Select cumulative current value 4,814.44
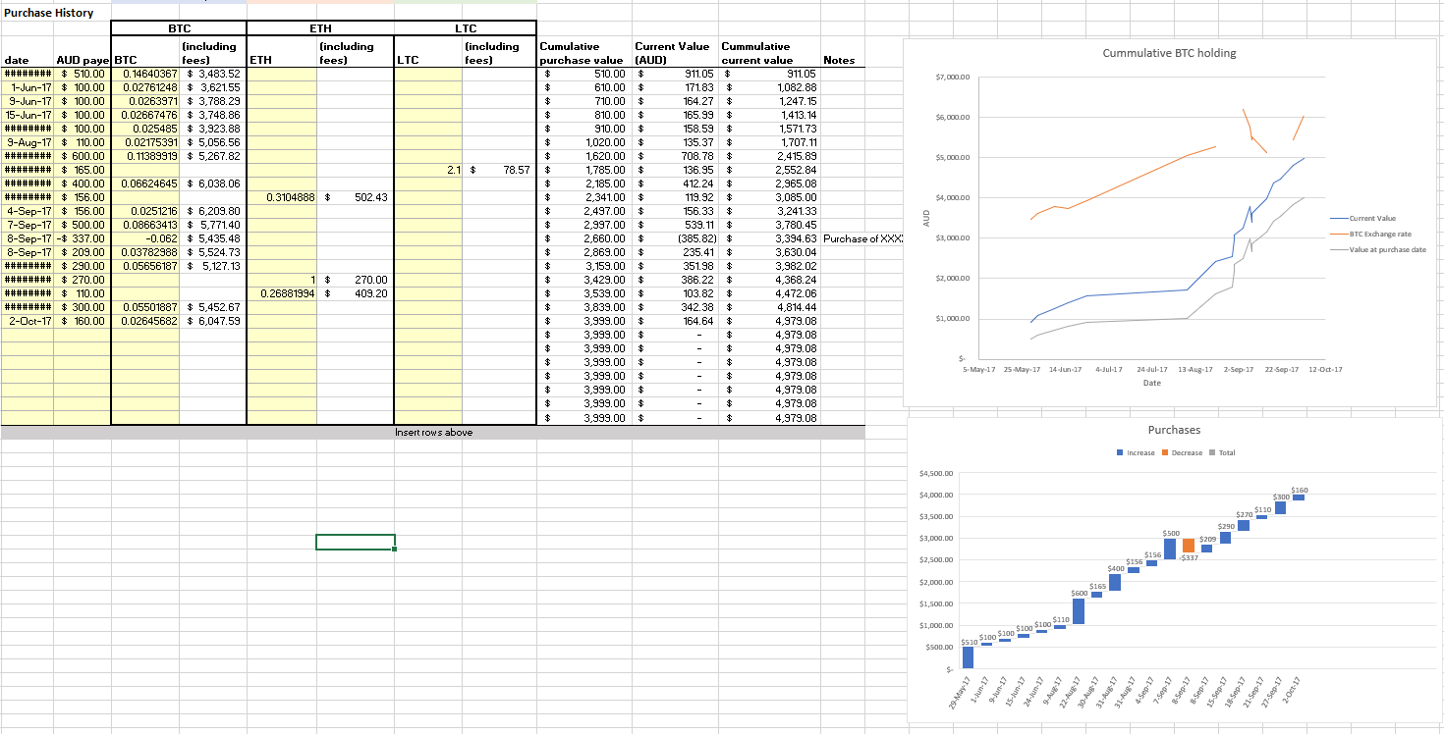1444x734 pixels. pyautogui.click(x=769, y=307)
